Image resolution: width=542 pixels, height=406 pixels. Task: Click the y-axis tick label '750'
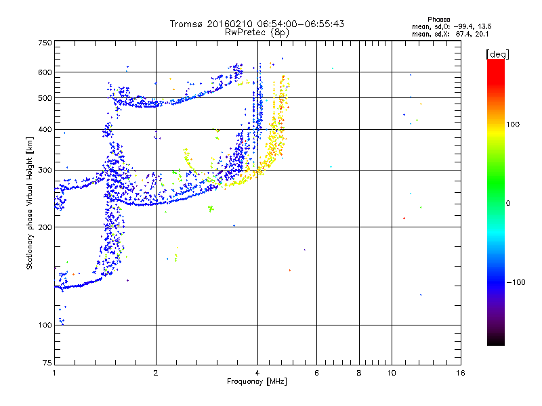click(45, 43)
